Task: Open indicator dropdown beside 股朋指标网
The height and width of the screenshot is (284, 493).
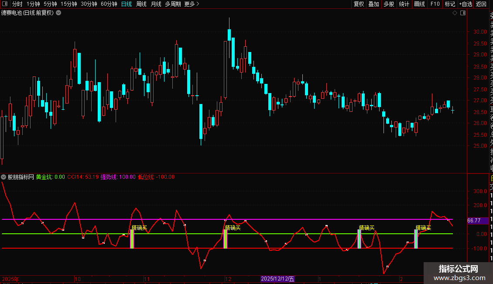Action: (3, 177)
